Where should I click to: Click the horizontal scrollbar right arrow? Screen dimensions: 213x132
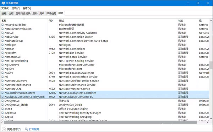[x=207, y=122]
